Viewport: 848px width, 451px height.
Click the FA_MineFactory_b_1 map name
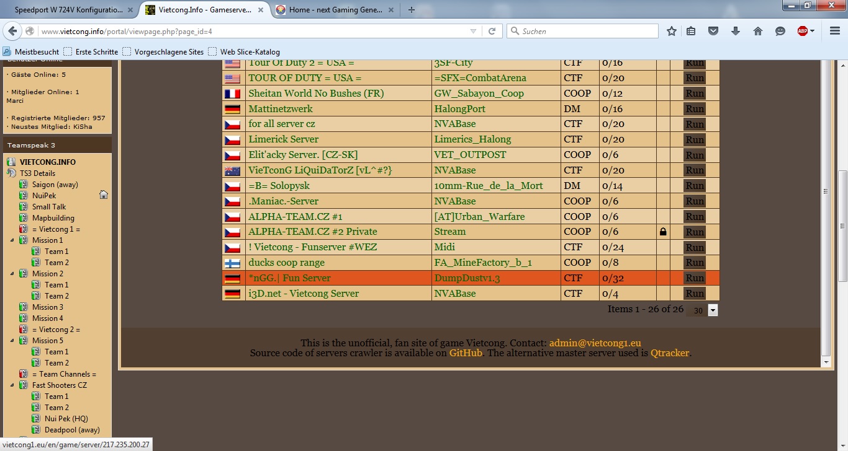pos(483,263)
